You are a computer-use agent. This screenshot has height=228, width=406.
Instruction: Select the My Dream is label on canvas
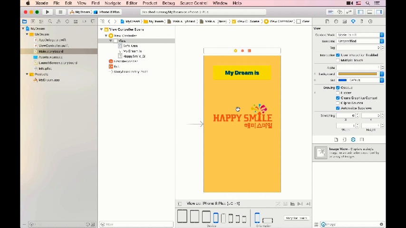click(x=242, y=73)
